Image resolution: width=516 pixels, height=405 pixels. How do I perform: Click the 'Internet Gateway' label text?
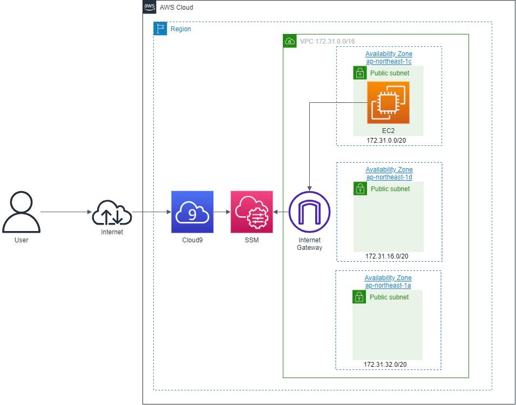click(310, 244)
